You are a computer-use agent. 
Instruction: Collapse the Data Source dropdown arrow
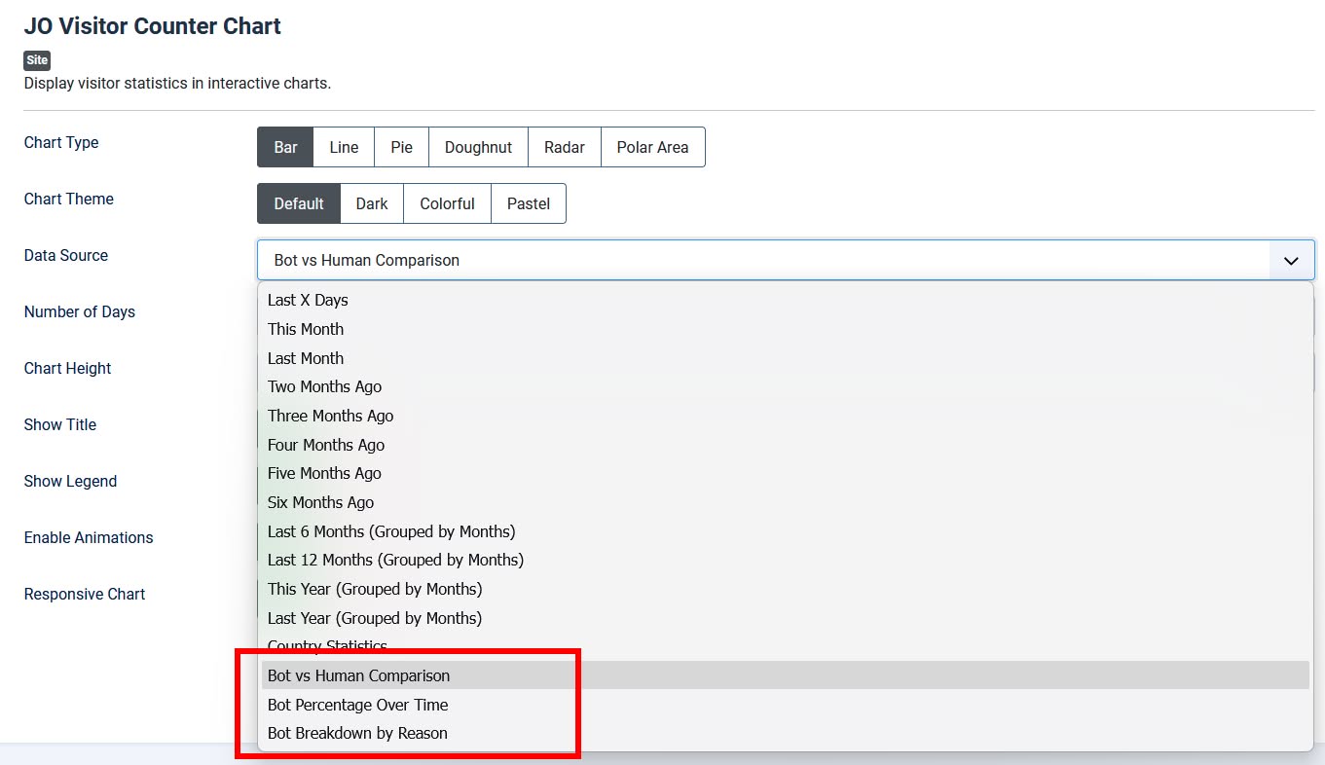[1292, 260]
